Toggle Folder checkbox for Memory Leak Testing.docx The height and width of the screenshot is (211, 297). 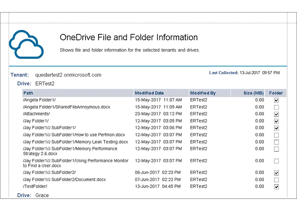(276, 142)
